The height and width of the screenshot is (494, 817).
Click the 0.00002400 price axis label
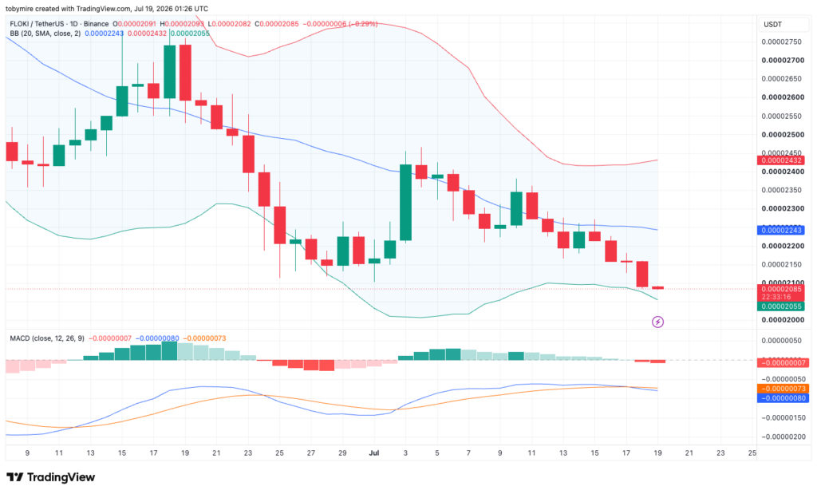click(x=783, y=172)
